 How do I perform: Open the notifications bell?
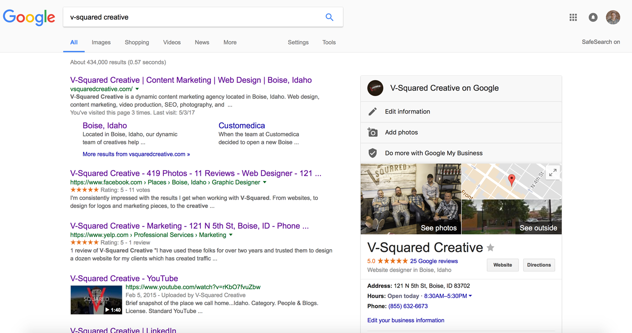pos(593,17)
